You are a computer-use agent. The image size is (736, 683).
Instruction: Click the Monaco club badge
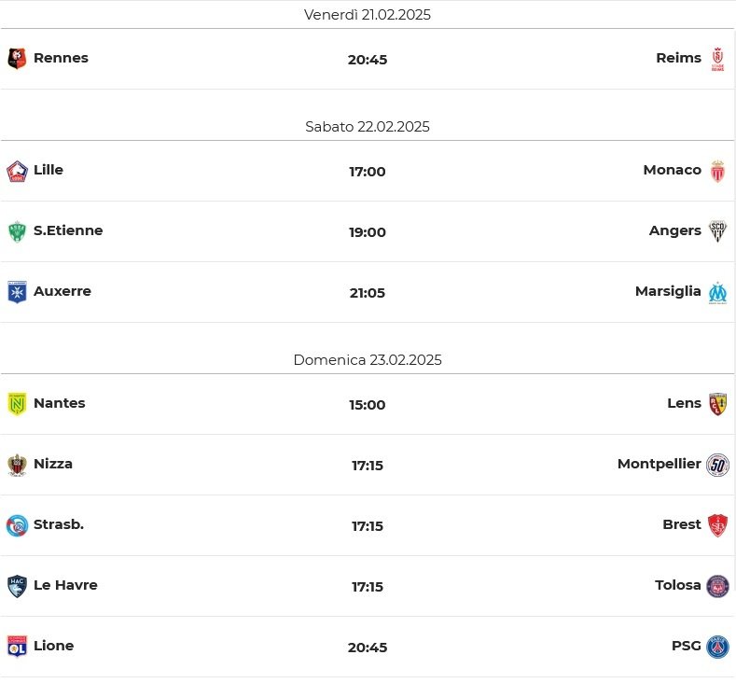tap(717, 171)
